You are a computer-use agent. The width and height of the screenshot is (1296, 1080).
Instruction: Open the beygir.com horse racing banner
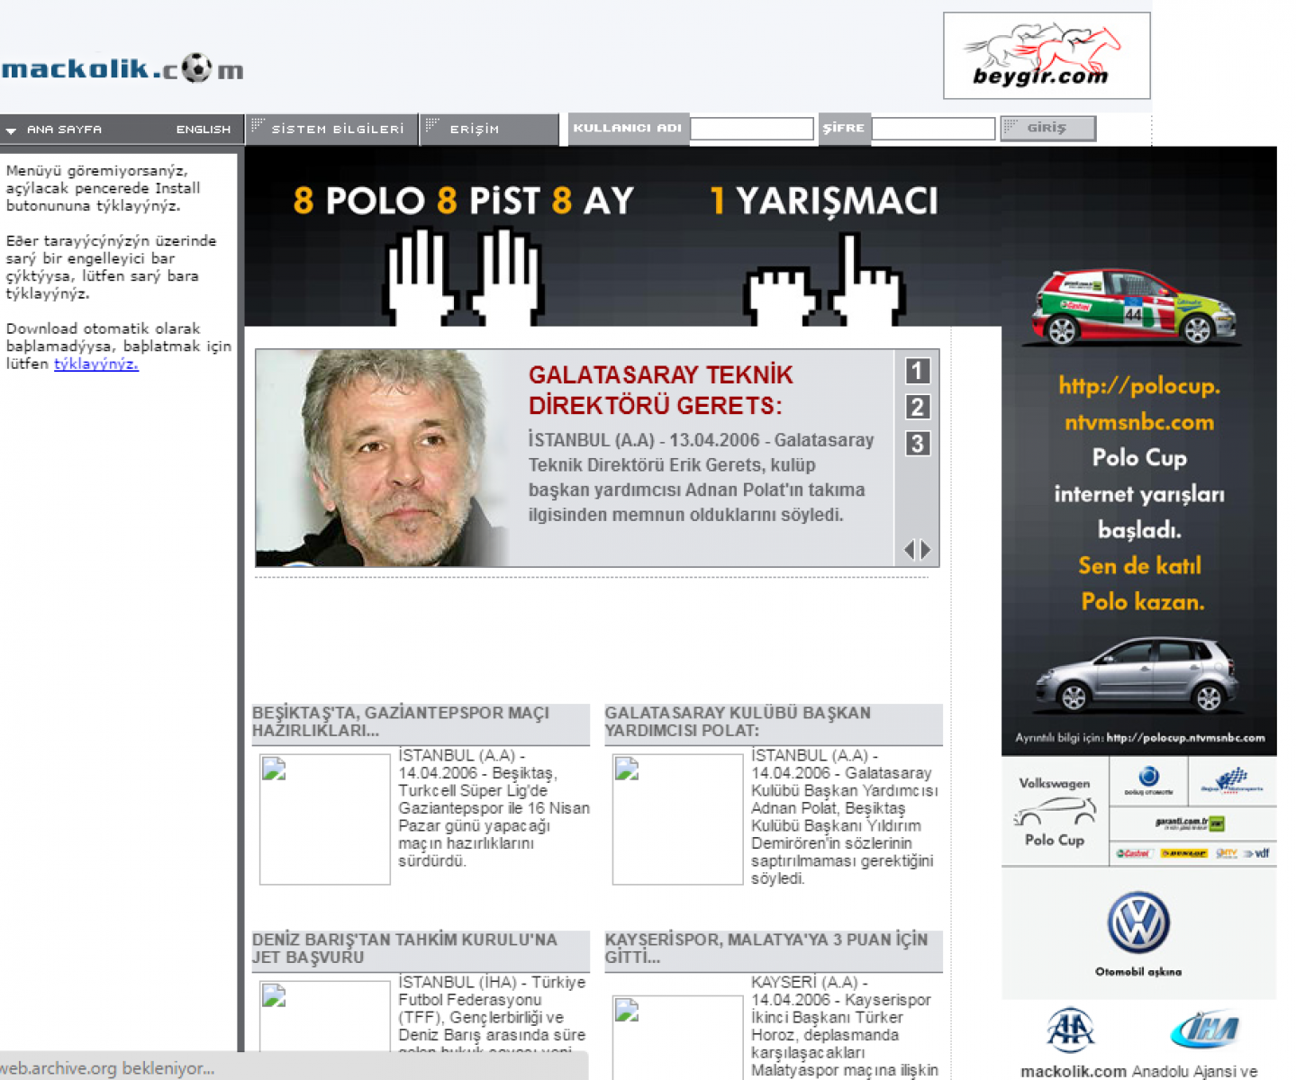click(1046, 56)
